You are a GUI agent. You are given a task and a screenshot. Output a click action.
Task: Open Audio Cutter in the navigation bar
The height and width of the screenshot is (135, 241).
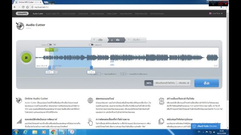pos(38,13)
